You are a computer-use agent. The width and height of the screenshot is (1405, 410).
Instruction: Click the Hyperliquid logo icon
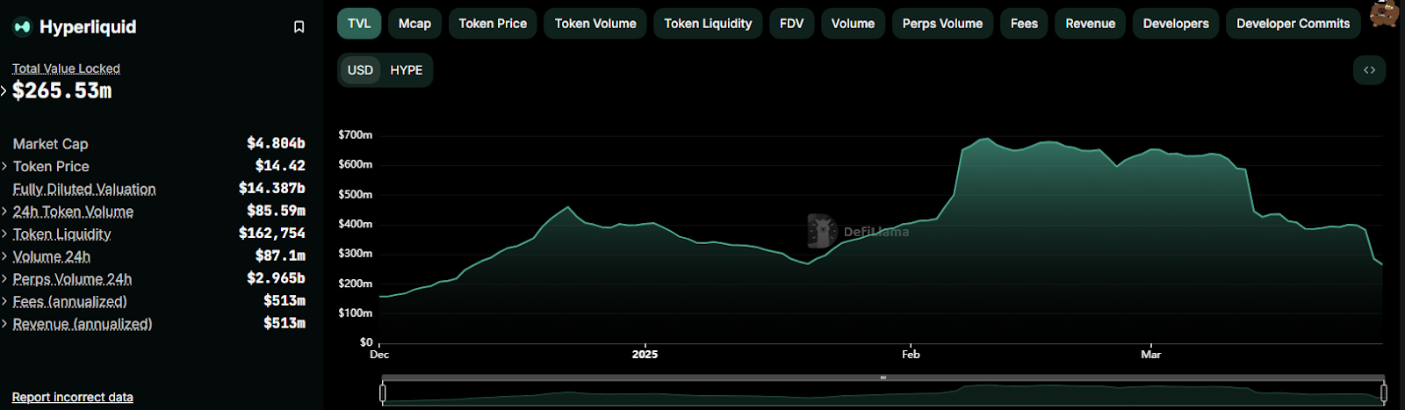click(x=23, y=27)
